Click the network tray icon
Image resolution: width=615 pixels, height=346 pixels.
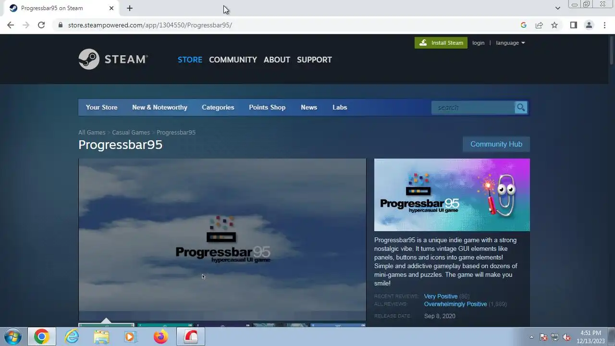(x=555, y=337)
